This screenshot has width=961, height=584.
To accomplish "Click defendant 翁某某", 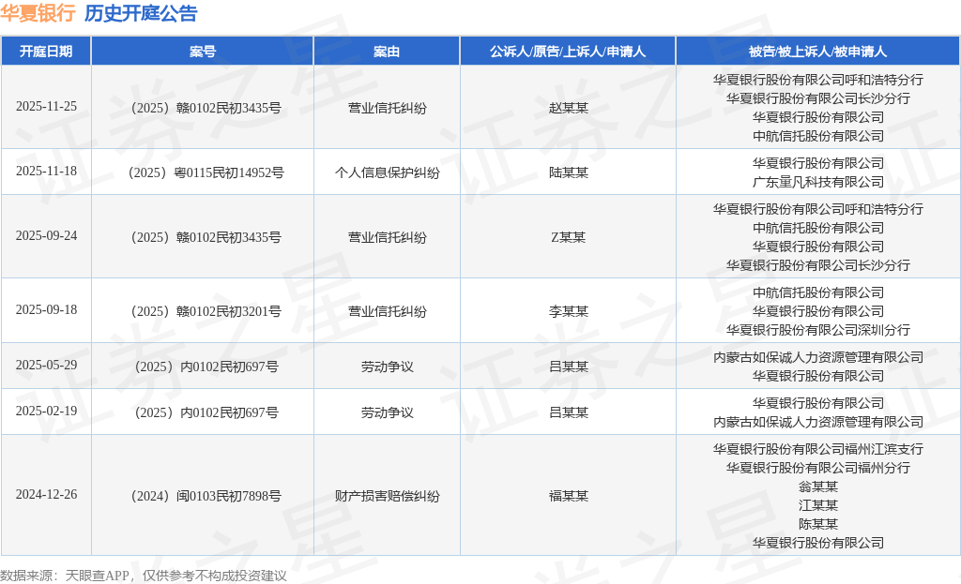I will [x=818, y=487].
